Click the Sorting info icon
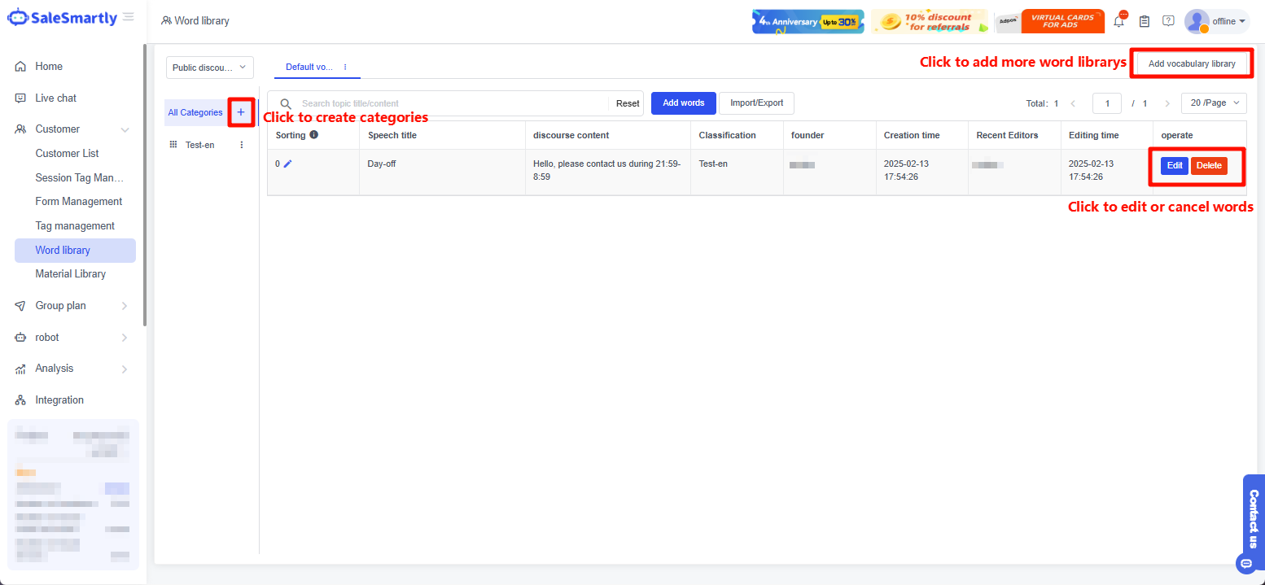Image resolution: width=1265 pixels, height=585 pixels. tap(313, 135)
